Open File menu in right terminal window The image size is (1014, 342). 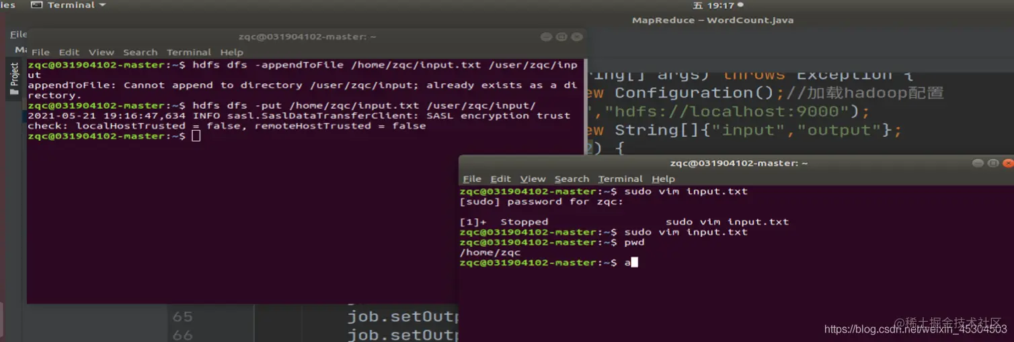pos(472,179)
